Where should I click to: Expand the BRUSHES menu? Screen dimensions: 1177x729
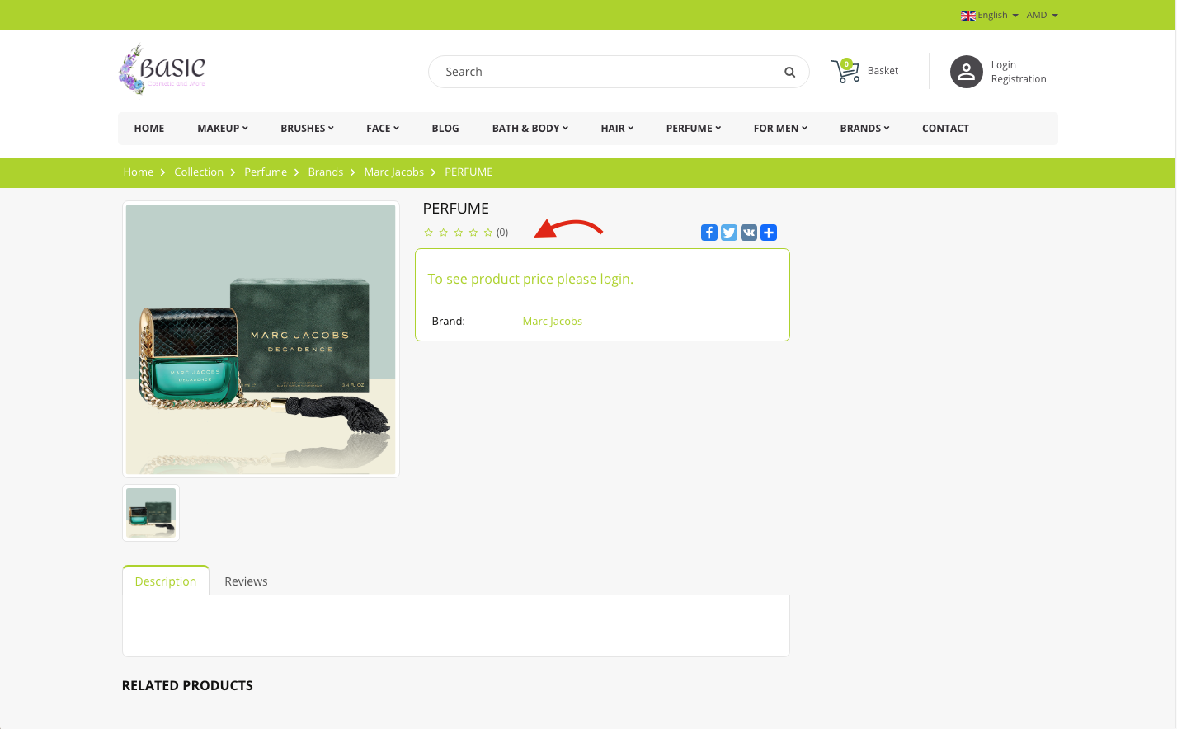tap(307, 129)
